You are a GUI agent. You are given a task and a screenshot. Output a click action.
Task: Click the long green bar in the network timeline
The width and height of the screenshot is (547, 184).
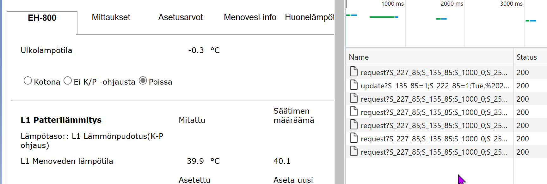point(382,17)
